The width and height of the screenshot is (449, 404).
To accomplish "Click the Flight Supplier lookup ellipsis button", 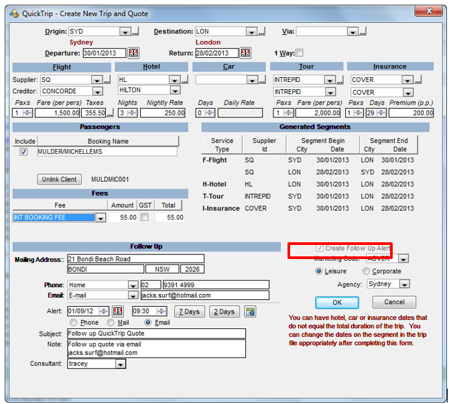I will point(107,80).
